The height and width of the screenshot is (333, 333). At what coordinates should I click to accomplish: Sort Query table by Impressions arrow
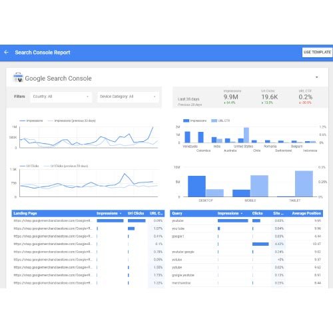pyautogui.click(x=242, y=214)
